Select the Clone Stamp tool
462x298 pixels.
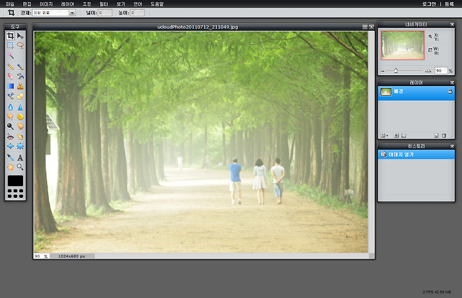(20, 86)
